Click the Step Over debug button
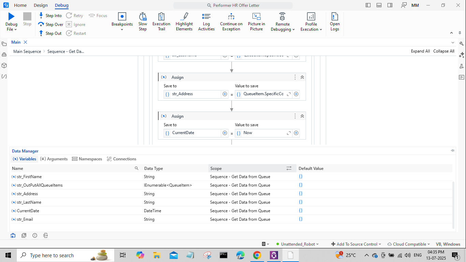Image resolution: width=466 pixels, height=262 pixels. (51, 25)
